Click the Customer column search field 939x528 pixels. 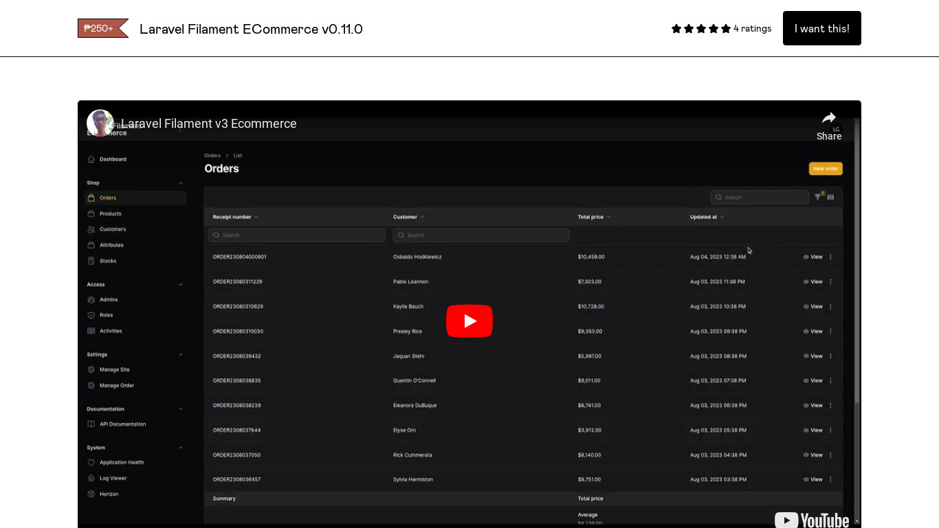(481, 235)
